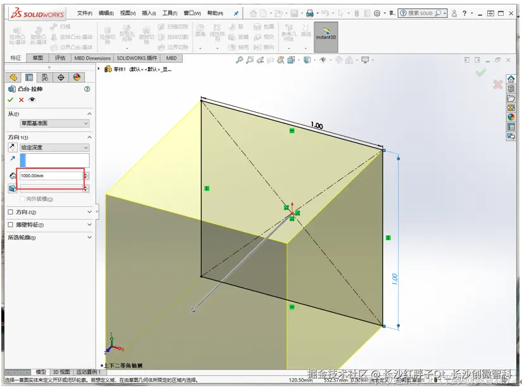
Task: Click the help question mark in 凸台-拉伸 panel
Action: [87, 89]
